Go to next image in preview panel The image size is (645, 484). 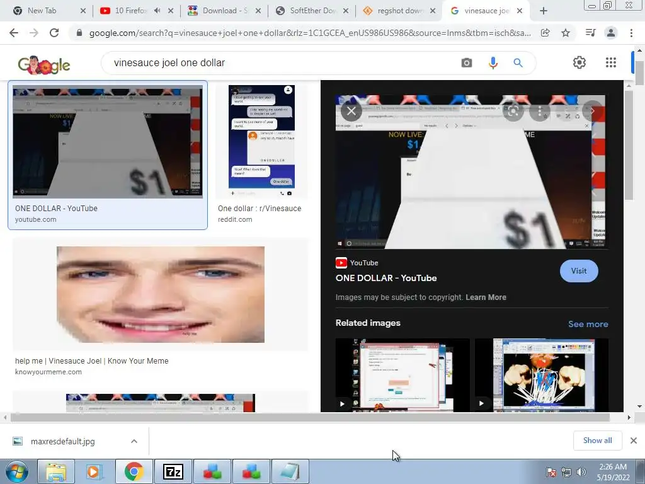592,111
